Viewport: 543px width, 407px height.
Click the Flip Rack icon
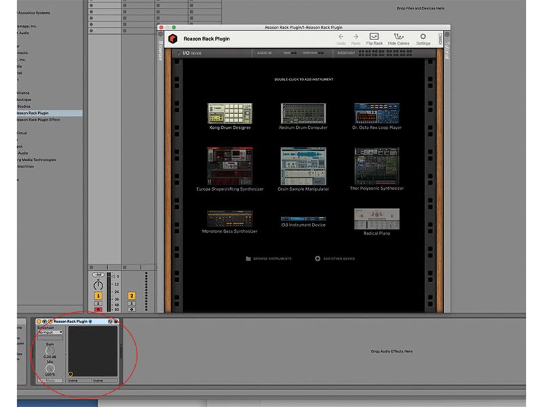tap(373, 37)
